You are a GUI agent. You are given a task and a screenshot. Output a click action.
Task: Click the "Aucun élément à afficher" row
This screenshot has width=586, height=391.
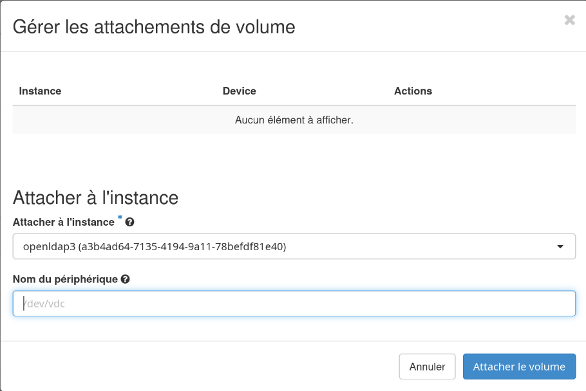tap(293, 120)
